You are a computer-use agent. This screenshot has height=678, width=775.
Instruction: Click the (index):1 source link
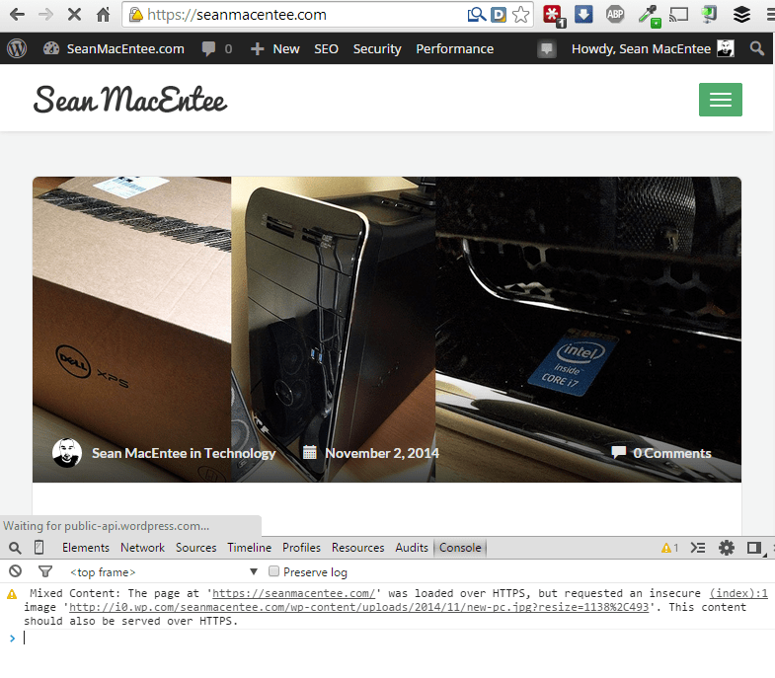[738, 593]
